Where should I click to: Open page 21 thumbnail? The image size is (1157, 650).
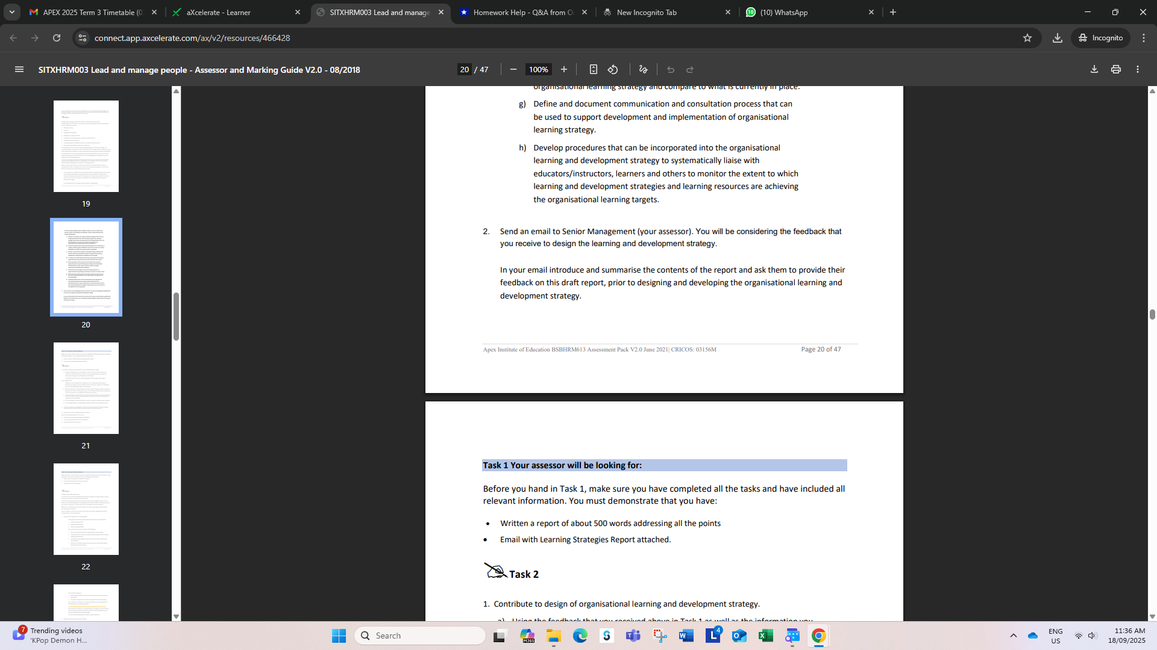pos(86,388)
